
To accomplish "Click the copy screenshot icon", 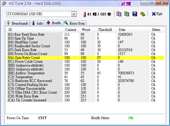I will (x=127, y=14).
